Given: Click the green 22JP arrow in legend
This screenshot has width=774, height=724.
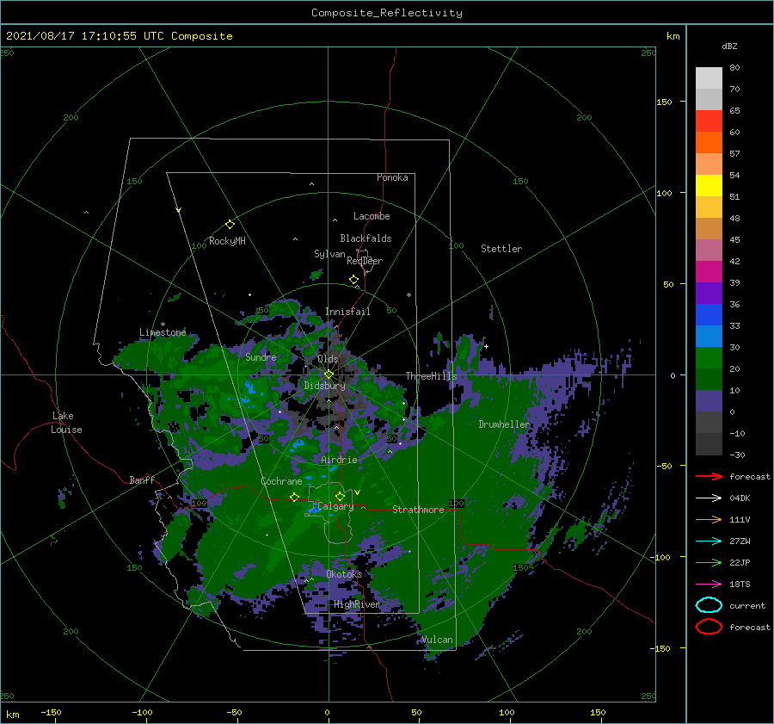Looking at the screenshot, I should (x=709, y=562).
